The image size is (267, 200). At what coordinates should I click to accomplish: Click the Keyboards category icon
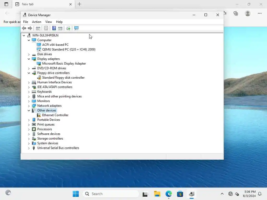34,92
